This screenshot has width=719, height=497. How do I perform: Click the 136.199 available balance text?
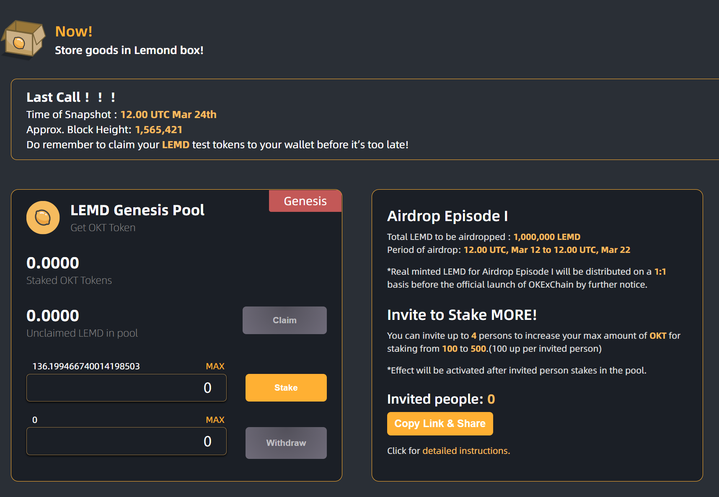(x=86, y=366)
